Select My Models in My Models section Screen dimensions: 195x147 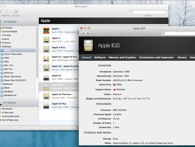tap(7, 109)
